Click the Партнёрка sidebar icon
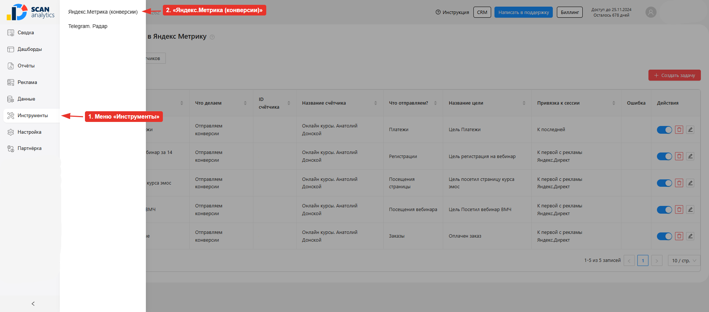The height and width of the screenshot is (312, 709). (x=11, y=148)
